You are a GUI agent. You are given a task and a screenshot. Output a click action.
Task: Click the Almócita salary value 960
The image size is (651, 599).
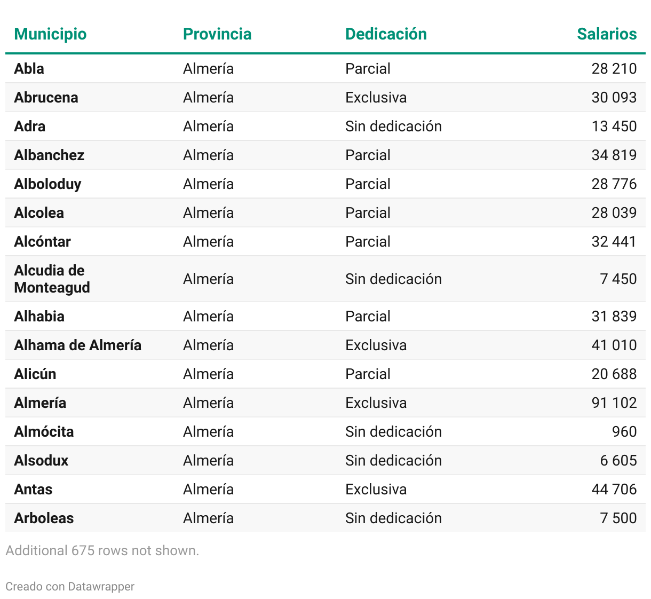point(624,432)
